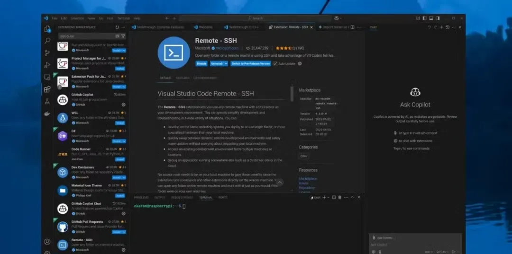
Task: Start a new chat with the plus icon
Action: [441, 27]
